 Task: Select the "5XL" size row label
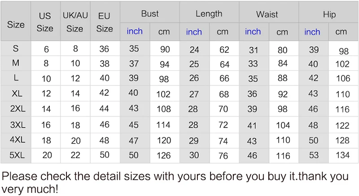tap(16, 155)
